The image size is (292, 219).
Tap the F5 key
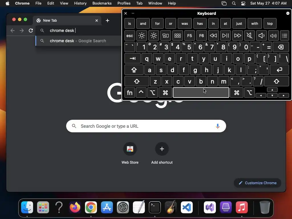click(189, 35)
